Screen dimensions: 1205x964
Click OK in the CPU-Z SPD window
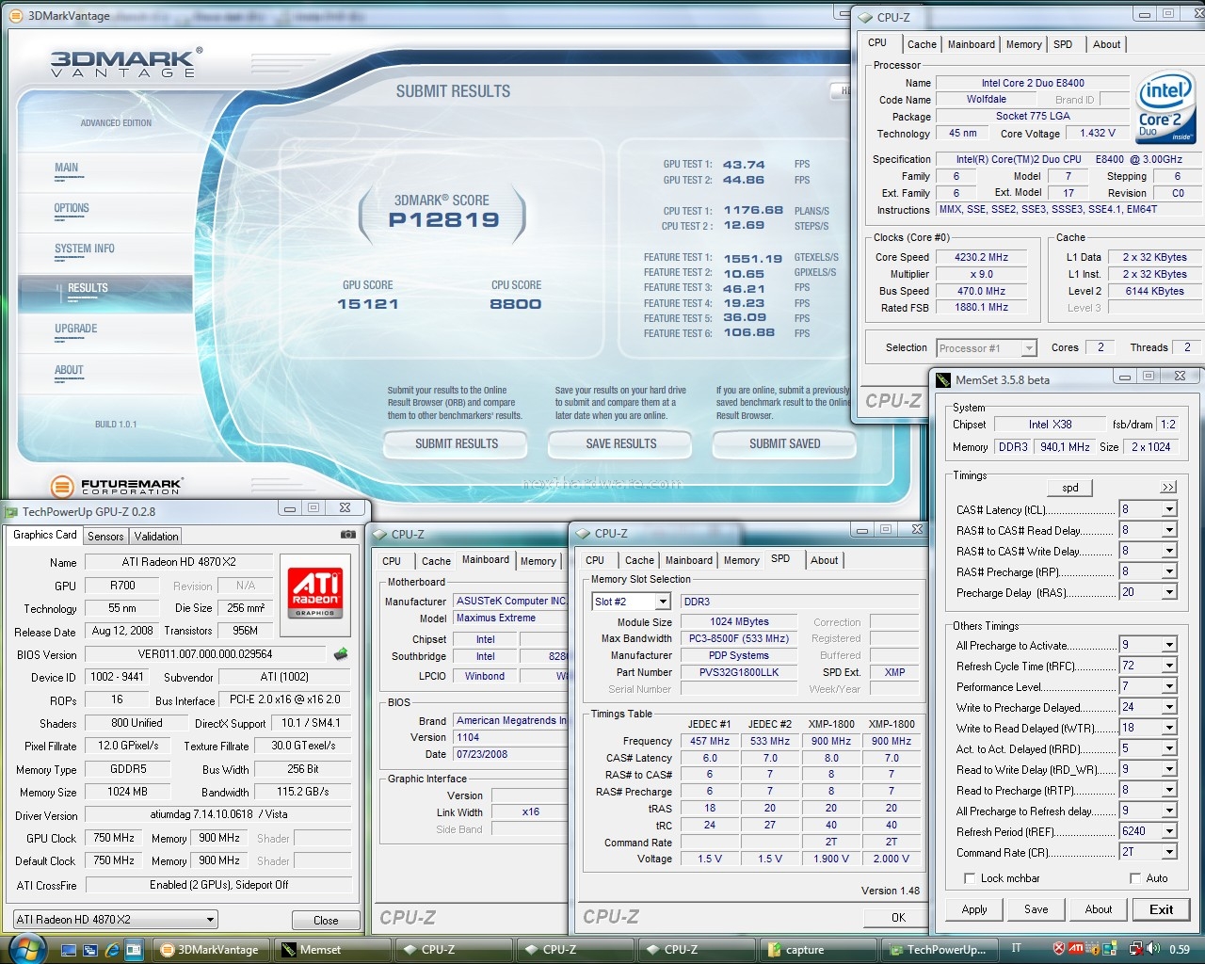[898, 917]
